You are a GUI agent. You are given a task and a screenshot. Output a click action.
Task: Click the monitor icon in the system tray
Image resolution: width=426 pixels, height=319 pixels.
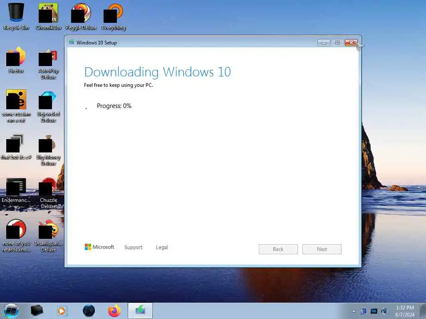click(374, 311)
